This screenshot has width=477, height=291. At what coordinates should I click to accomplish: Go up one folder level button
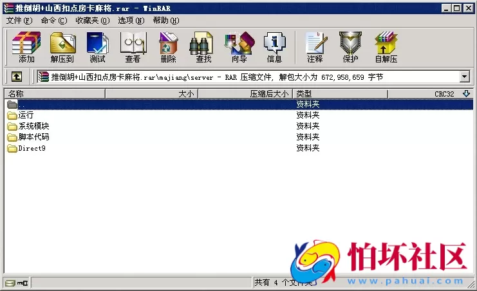[x=17, y=77]
